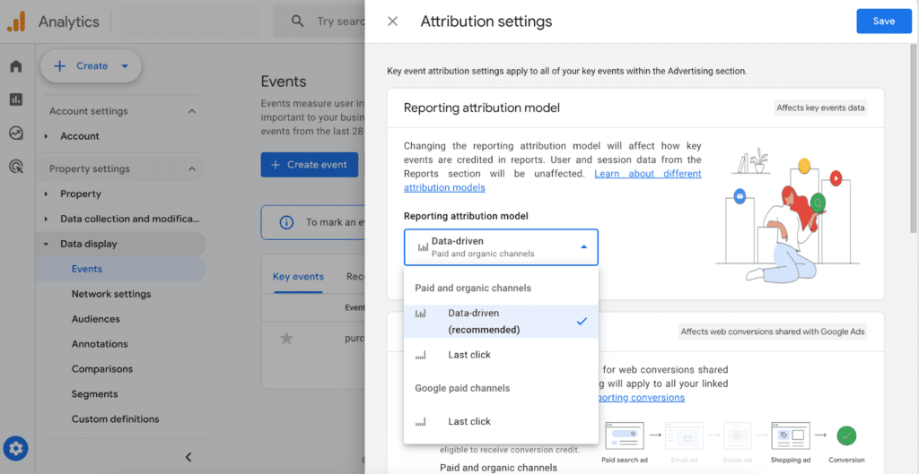919x474 pixels.
Task: Click the Create button in sidebar
Action: 91,66
